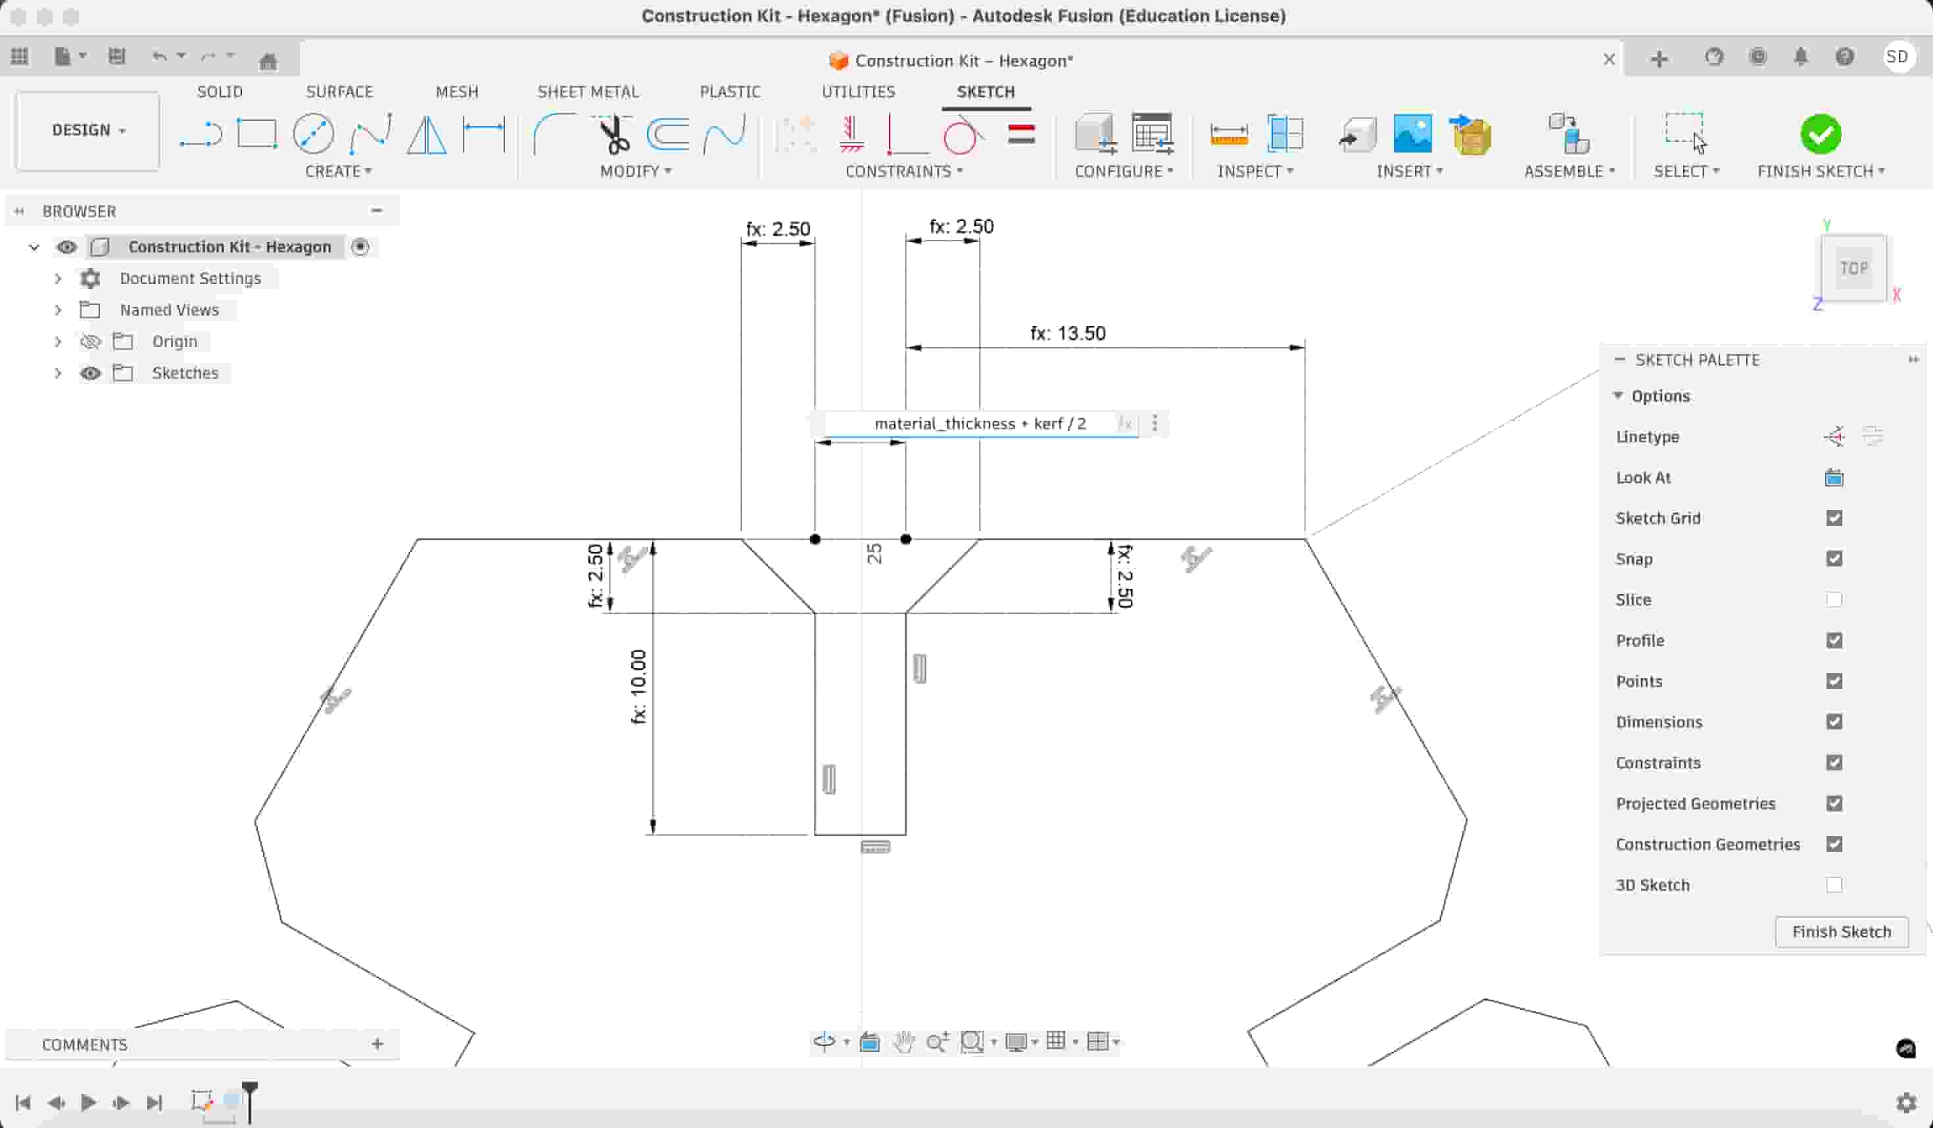Viewport: 1933px width, 1128px height.
Task: Choose the Sketch Dimension tool
Action: point(483,134)
